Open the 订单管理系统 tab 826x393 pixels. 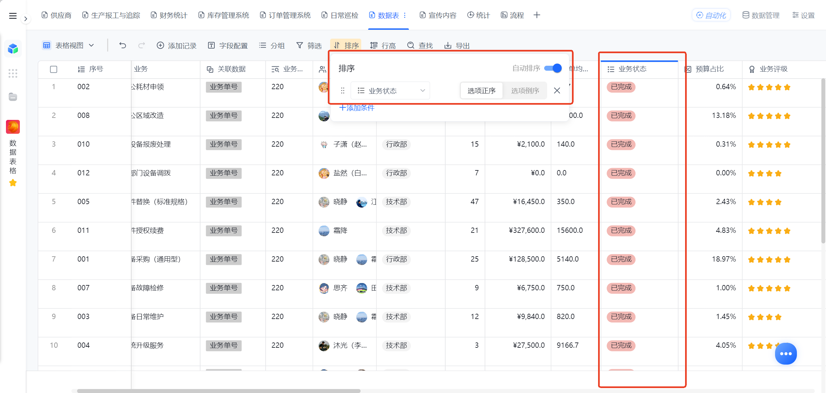(285, 15)
